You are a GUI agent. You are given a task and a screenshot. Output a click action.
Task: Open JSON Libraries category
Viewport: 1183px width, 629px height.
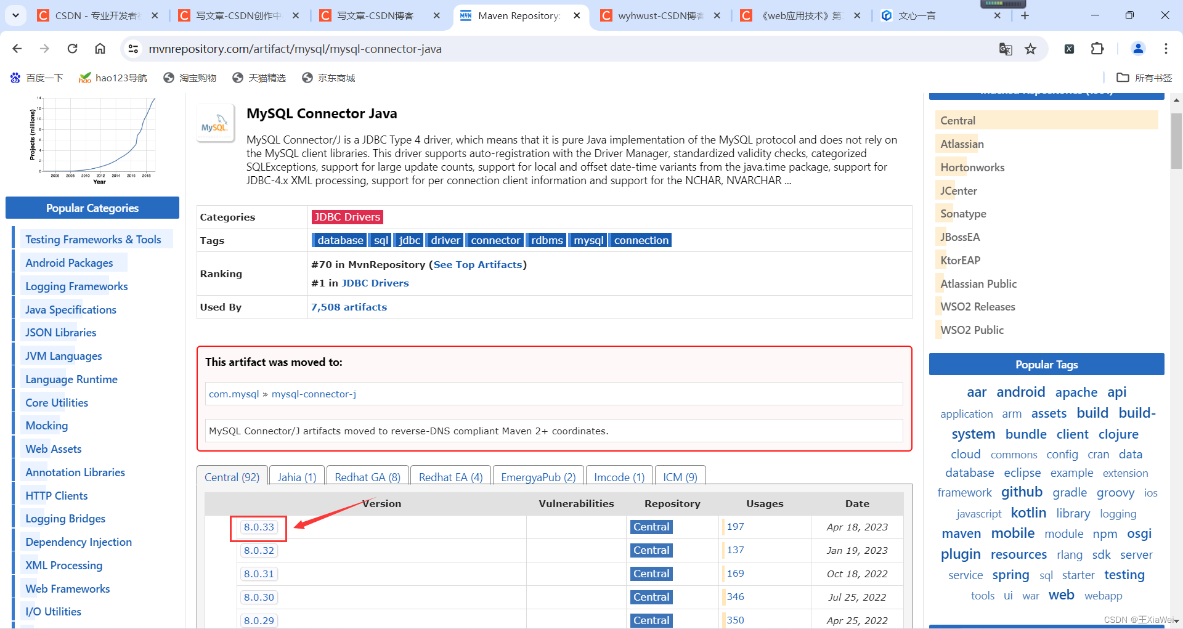[x=61, y=333]
